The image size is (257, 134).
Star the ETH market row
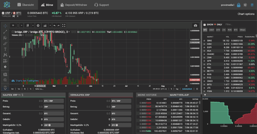click(204, 64)
